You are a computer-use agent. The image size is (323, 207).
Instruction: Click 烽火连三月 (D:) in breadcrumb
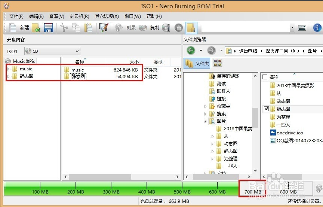(282, 51)
